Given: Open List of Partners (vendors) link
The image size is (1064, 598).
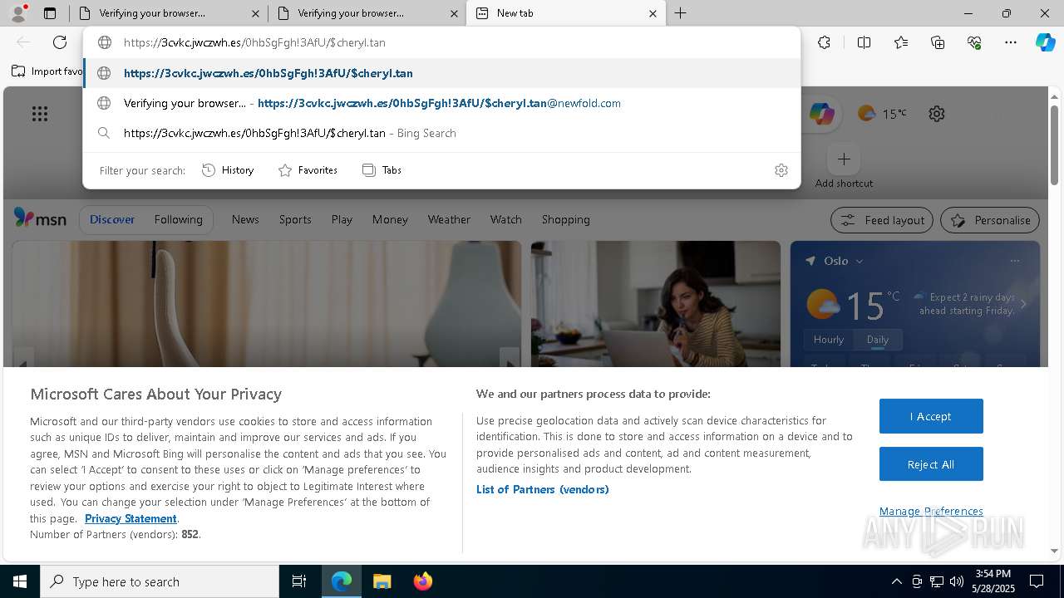Looking at the screenshot, I should click(x=542, y=489).
